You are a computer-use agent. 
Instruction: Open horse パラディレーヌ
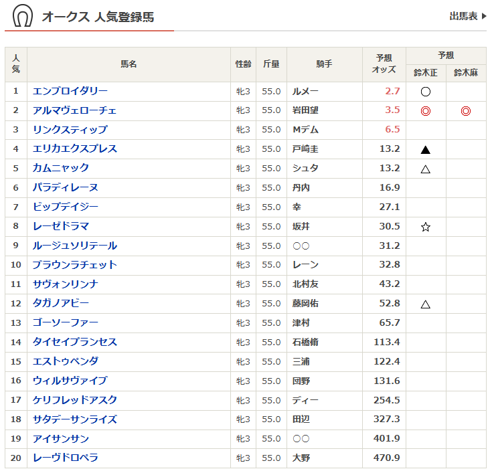(x=66, y=188)
